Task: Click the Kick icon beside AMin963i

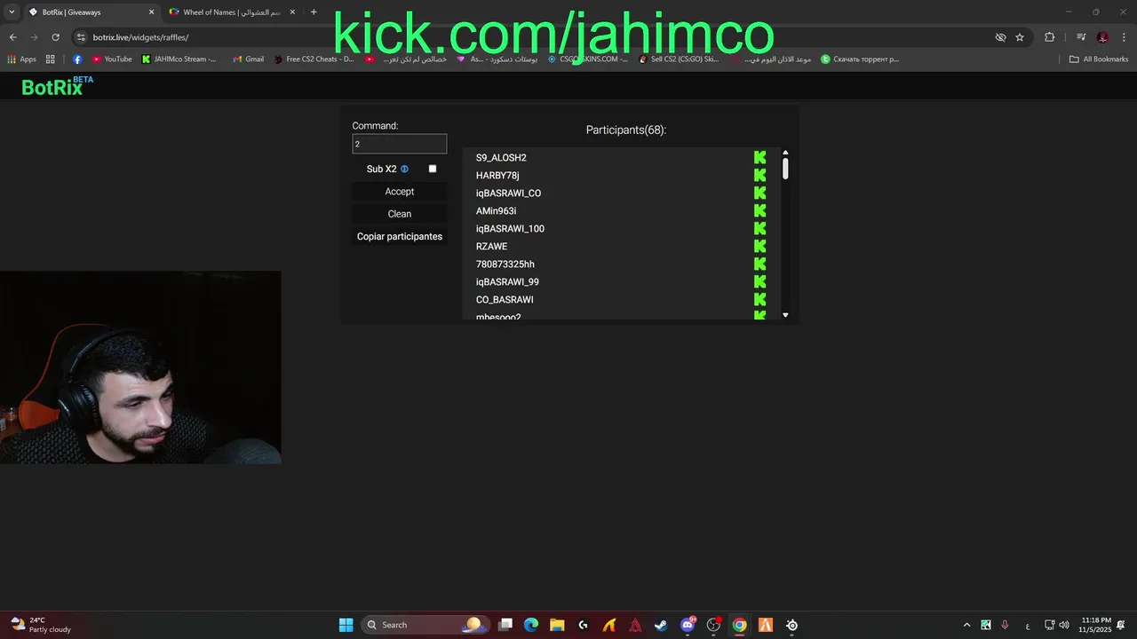Action: (x=759, y=210)
